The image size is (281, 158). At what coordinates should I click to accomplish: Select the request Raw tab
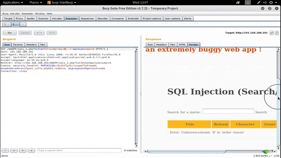pyautogui.click(x=7, y=45)
